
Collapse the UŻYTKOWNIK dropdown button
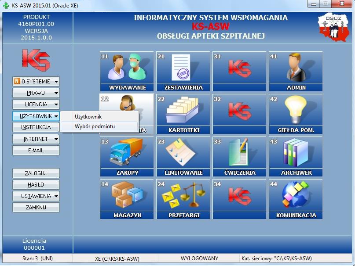click(x=36, y=116)
